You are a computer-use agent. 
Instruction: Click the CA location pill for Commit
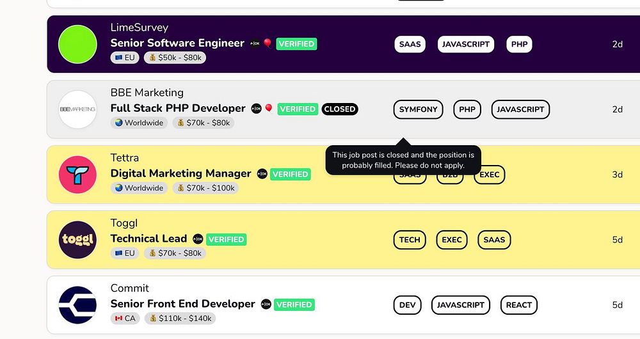click(x=125, y=319)
